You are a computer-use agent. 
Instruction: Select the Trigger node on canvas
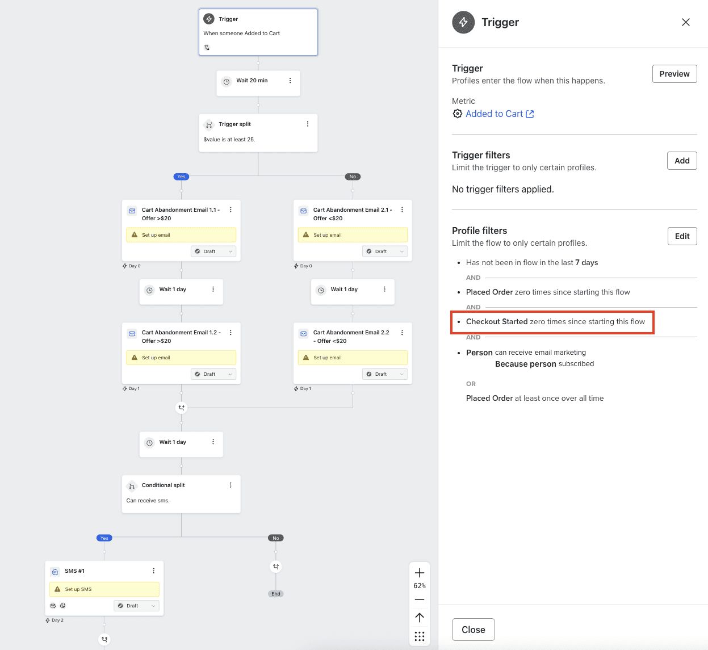(258, 32)
